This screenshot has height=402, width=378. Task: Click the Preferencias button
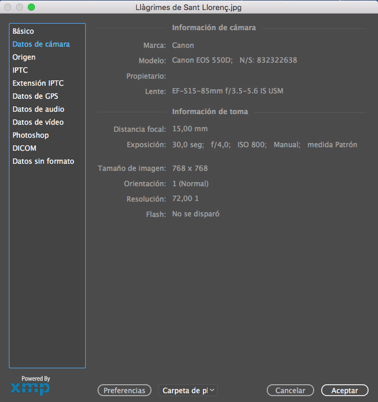coord(124,390)
